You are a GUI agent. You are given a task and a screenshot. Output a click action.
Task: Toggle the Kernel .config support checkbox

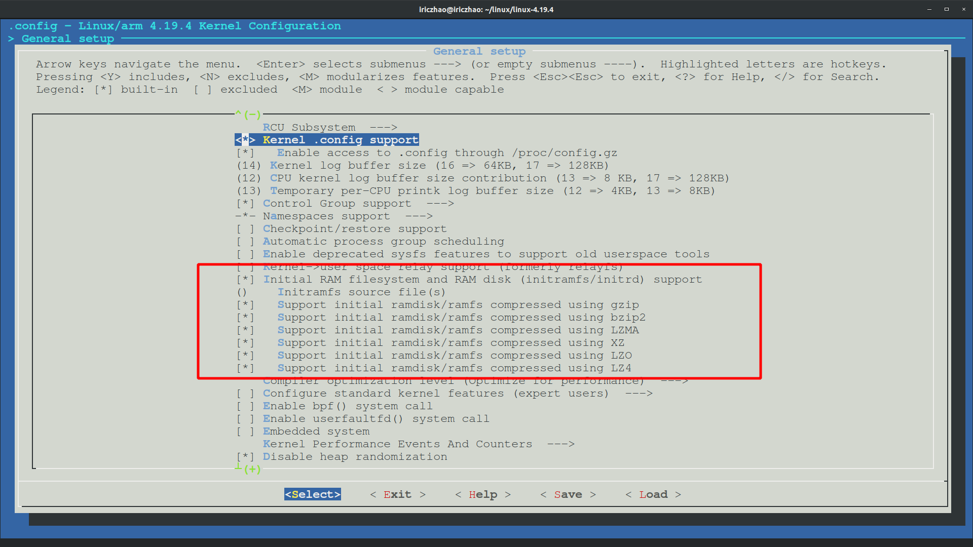(326, 140)
